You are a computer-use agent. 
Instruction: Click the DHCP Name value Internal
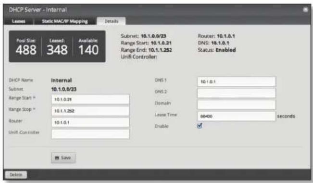coord(62,80)
